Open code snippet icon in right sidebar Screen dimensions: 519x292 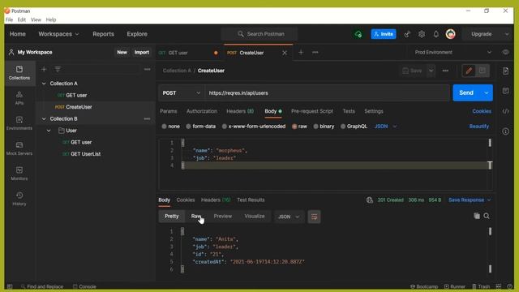point(505,111)
